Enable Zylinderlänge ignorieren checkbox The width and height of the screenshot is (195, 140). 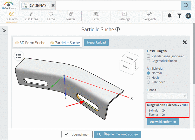pos(148,56)
